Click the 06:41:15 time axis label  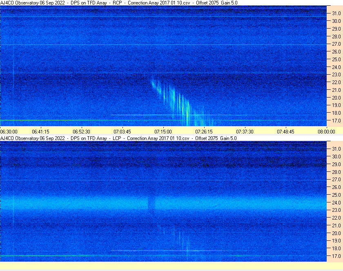click(41, 132)
